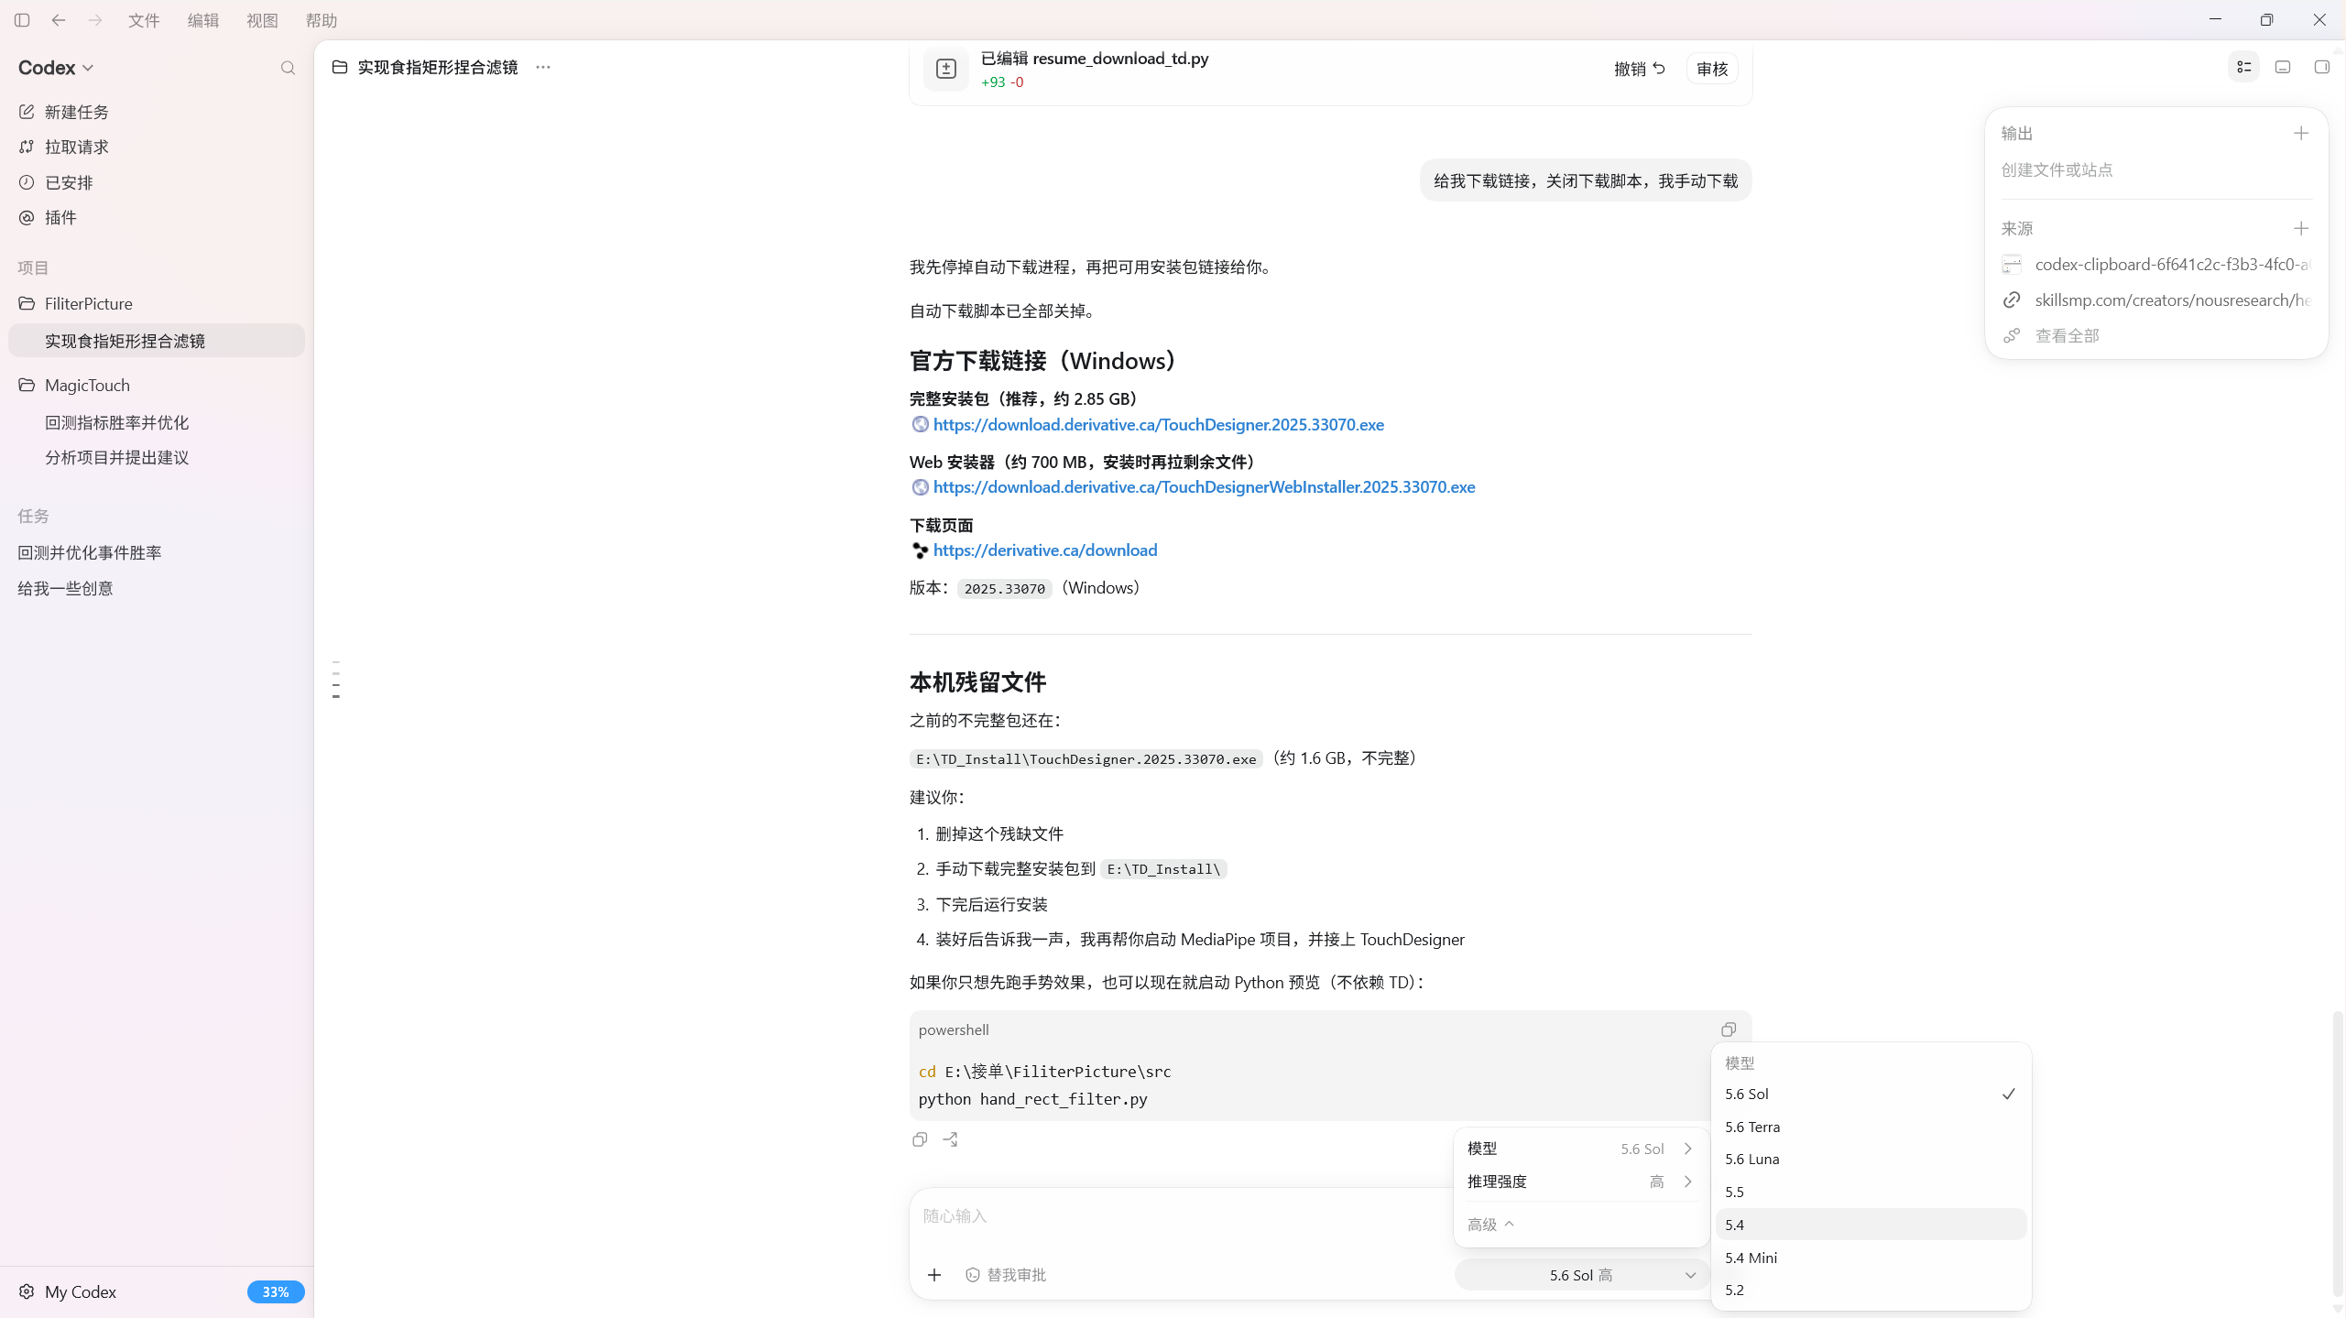The height and width of the screenshot is (1318, 2346).
Task: Jump using the message outline markers
Action: click(x=336, y=680)
